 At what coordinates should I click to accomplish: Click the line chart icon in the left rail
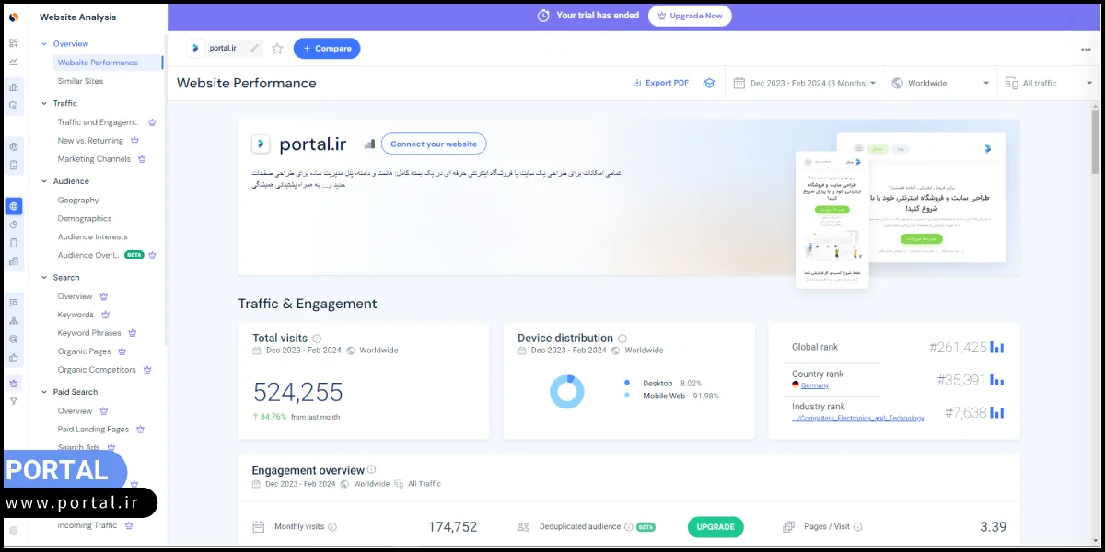tap(13, 61)
